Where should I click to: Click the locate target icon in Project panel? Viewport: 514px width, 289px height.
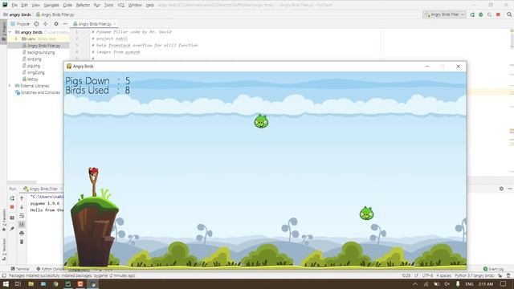(36, 24)
